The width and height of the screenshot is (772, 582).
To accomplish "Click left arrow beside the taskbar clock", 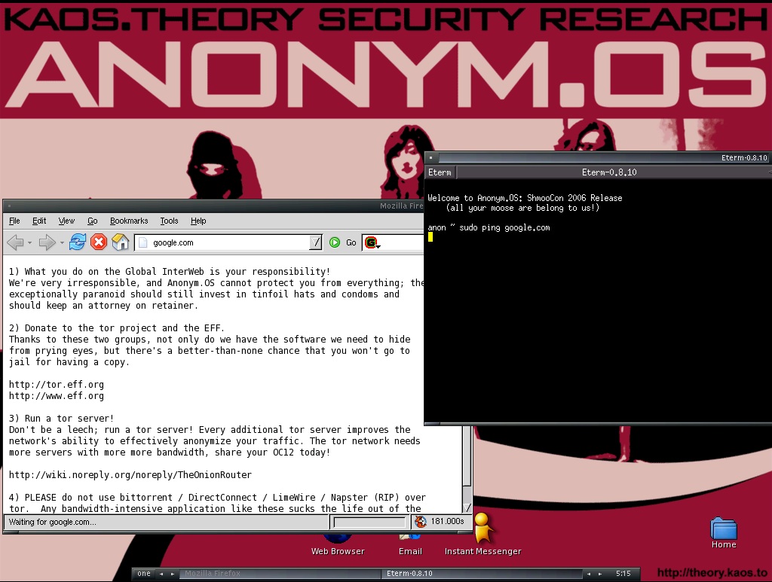I will (588, 574).
